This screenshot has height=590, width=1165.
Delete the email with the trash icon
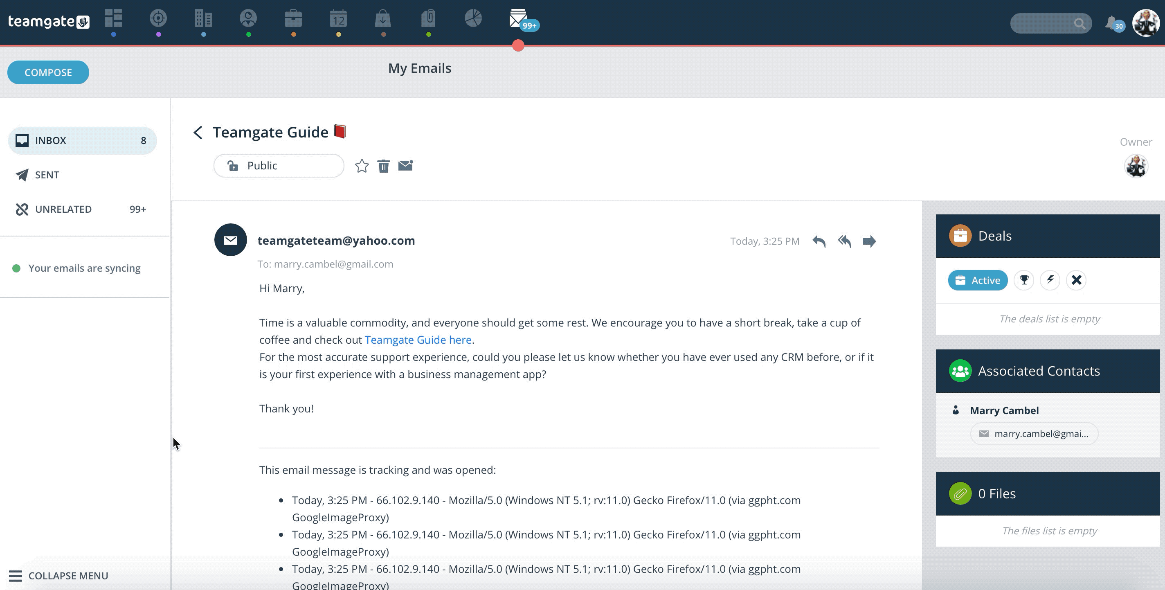[x=384, y=166]
